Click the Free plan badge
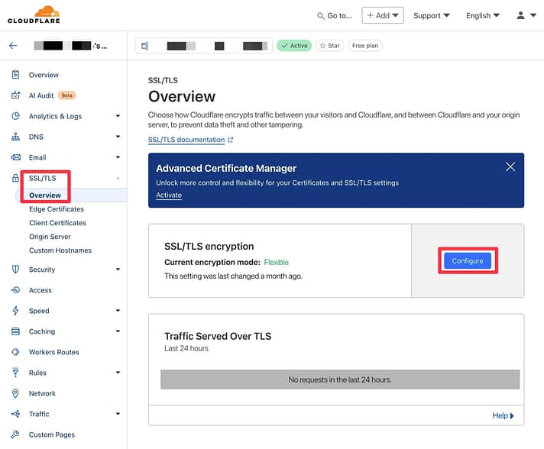The height and width of the screenshot is (449, 544). [365, 46]
